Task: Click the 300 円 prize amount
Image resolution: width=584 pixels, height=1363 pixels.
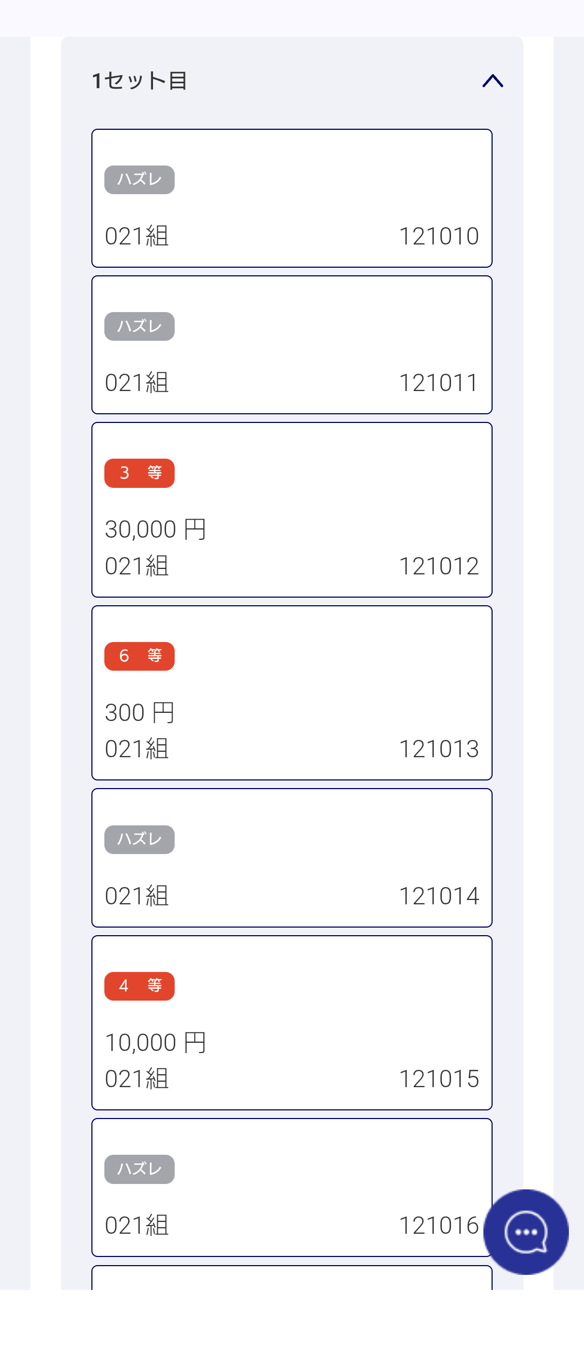Action: click(x=140, y=712)
